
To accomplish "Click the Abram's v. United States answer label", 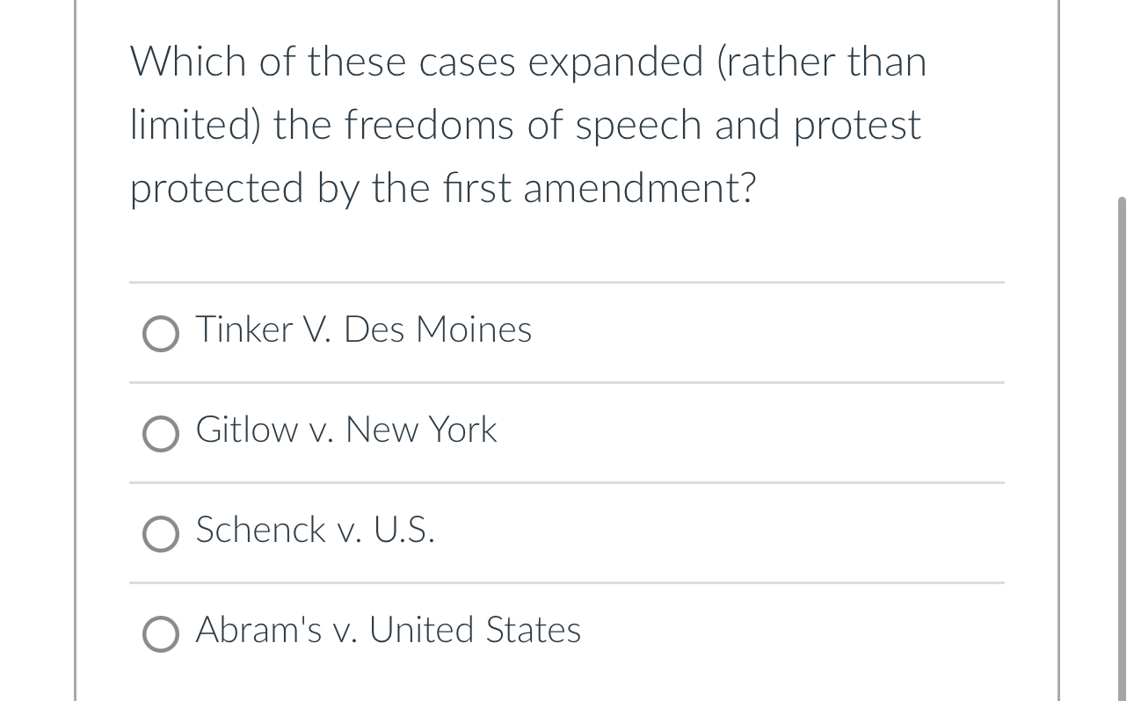I will click(x=388, y=631).
